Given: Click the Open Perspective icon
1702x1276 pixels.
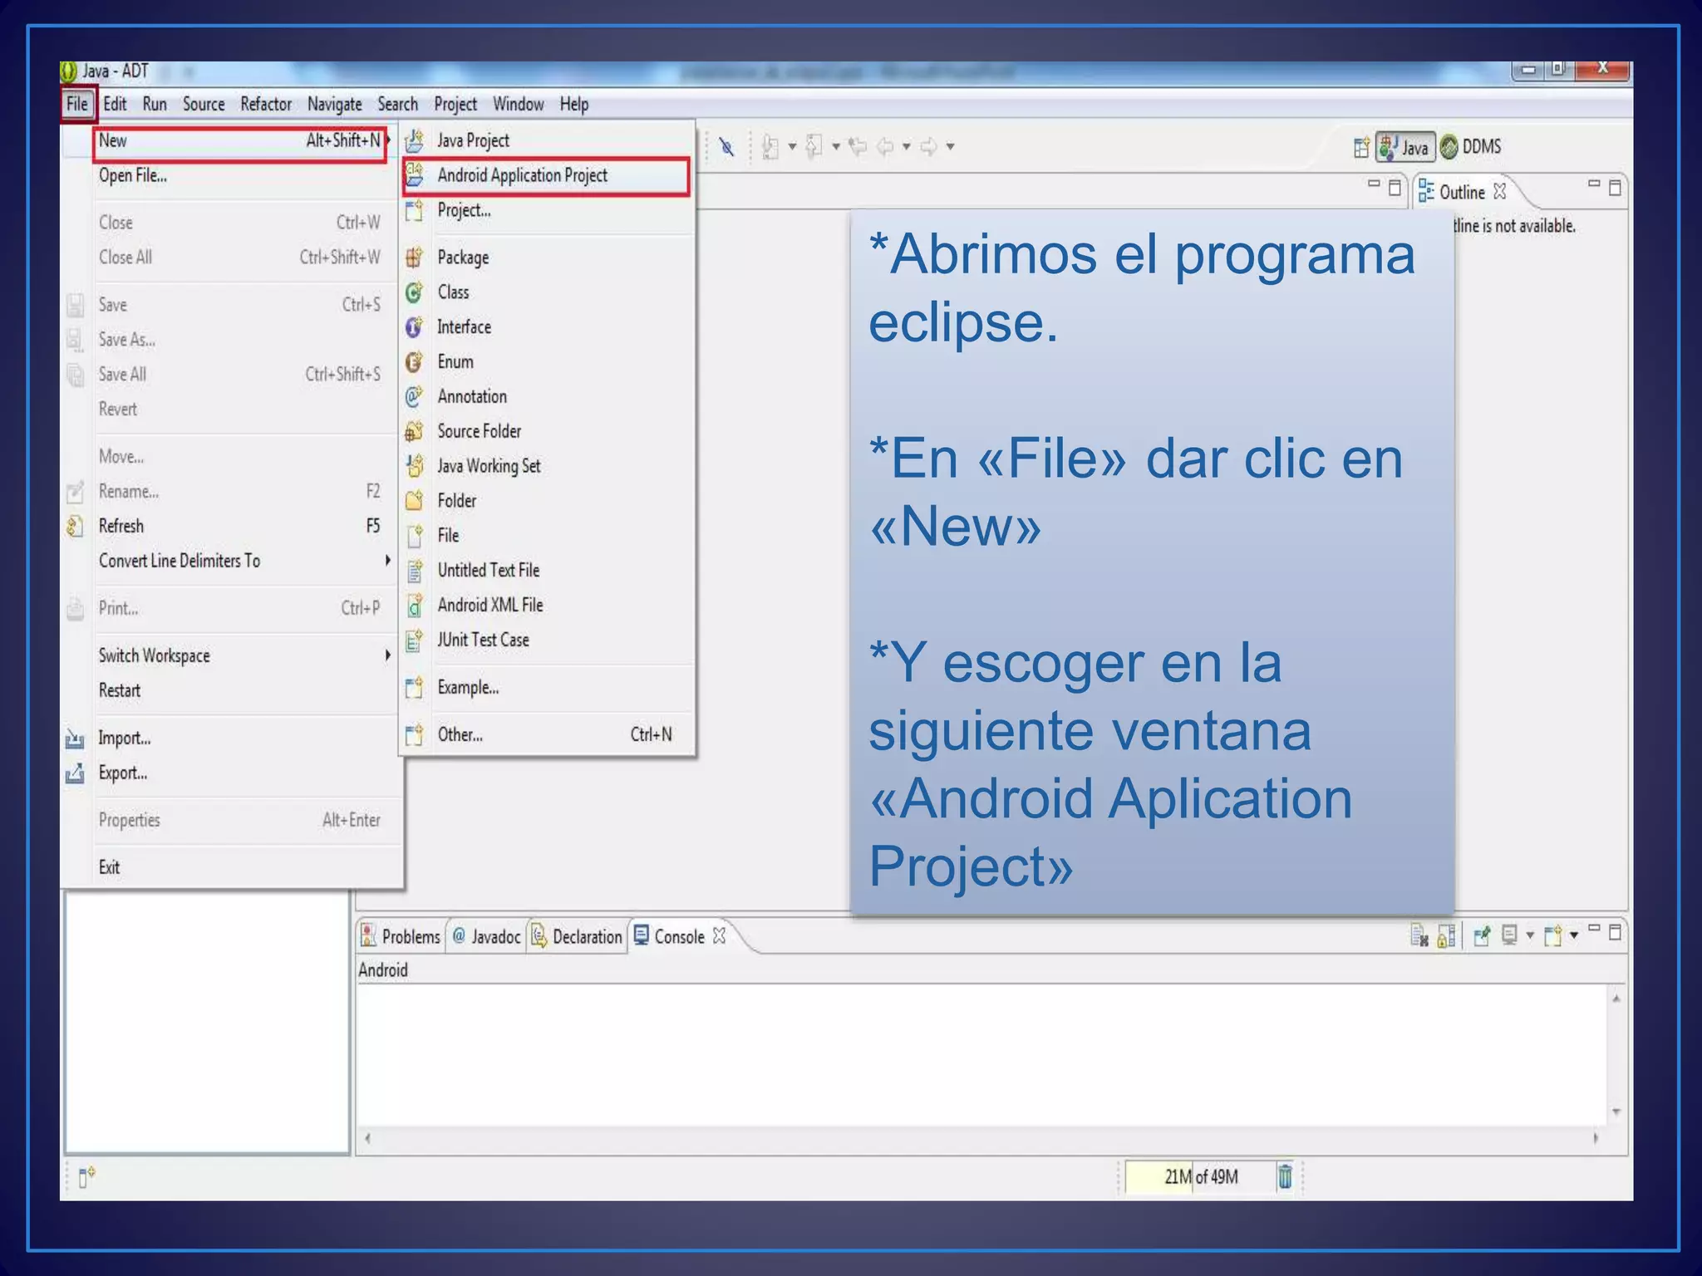Looking at the screenshot, I should click(1361, 147).
